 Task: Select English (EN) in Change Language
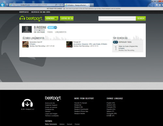(x=111, y=103)
